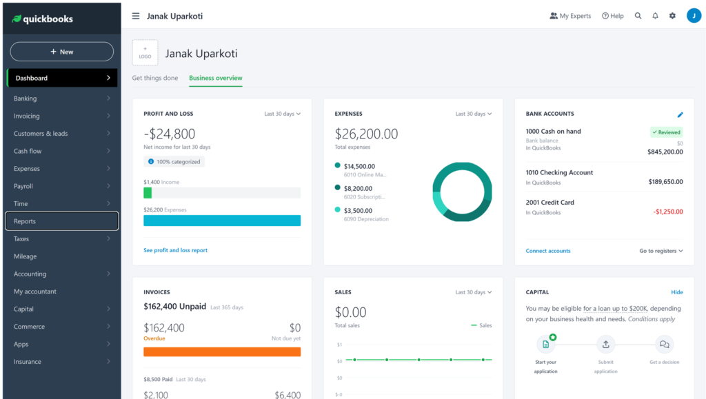
Task: Click the add LOGO placeholder
Action: [145, 52]
